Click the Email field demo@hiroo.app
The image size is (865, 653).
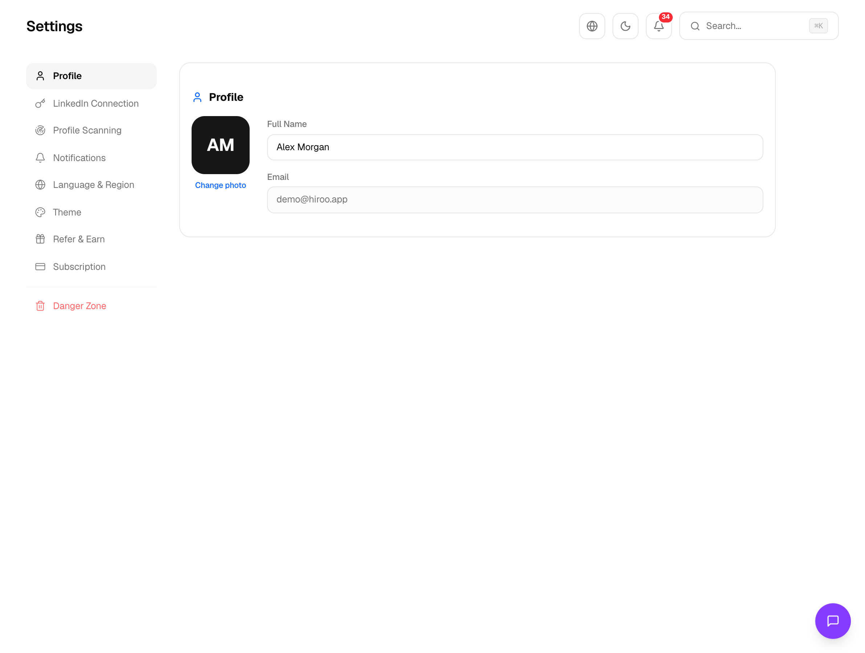(x=515, y=200)
